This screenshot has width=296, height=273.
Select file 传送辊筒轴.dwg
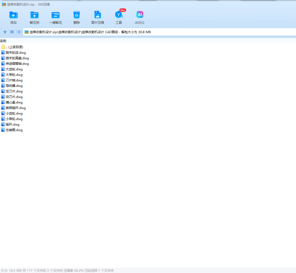(15, 64)
